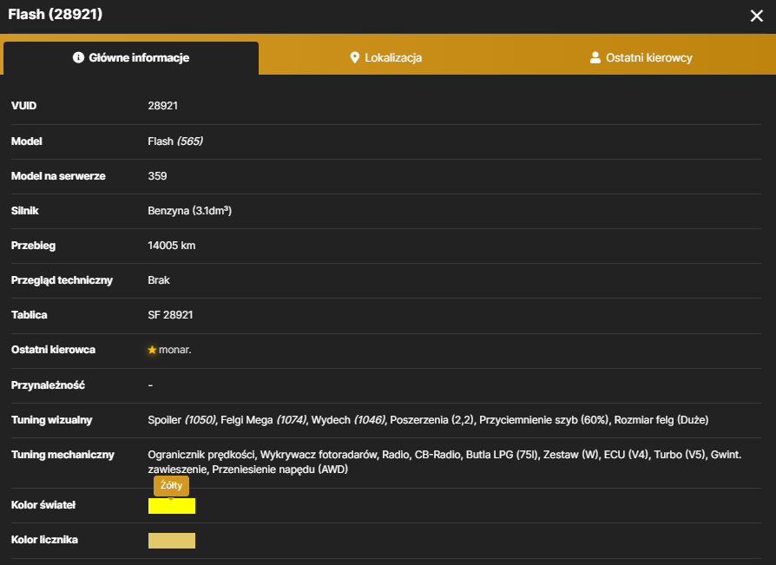Click the Spoiler (1050) tuning entry

pyautogui.click(x=181, y=420)
